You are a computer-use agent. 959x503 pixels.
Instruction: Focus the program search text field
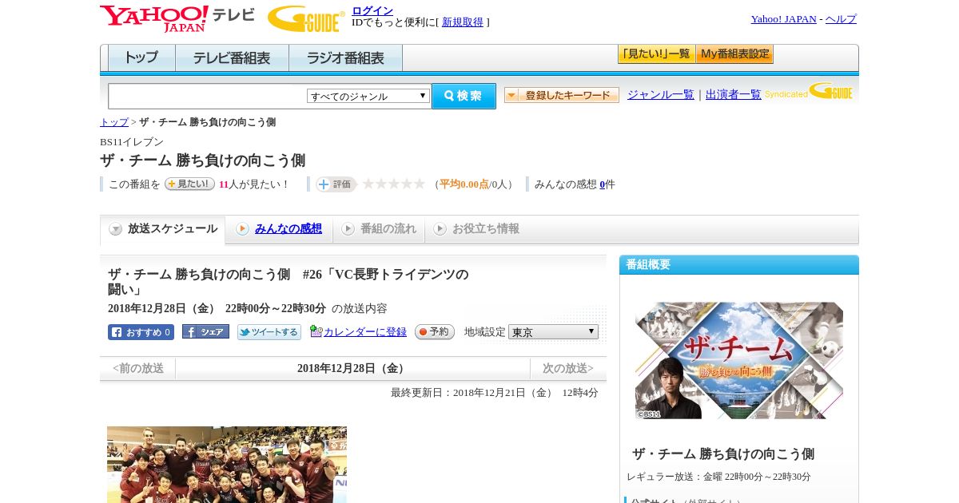pyautogui.click(x=208, y=96)
